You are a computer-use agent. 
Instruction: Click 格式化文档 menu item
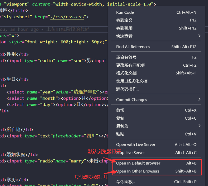coord(156,73)
